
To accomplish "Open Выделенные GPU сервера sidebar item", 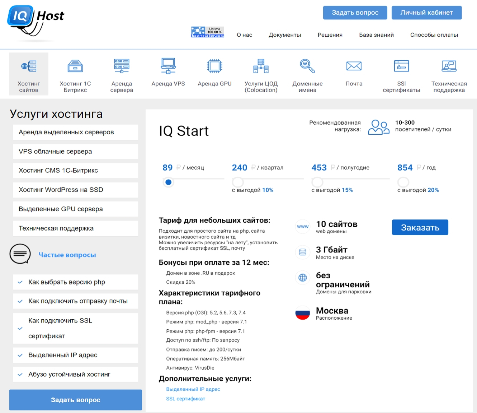I will [x=76, y=209].
